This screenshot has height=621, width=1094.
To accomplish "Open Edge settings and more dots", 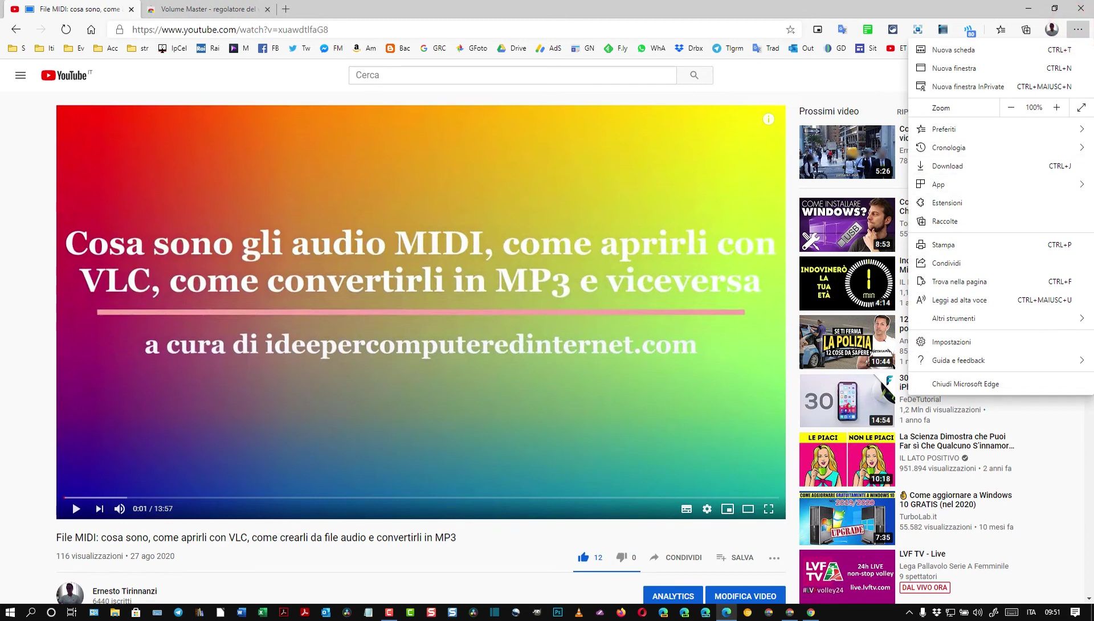I will point(1077,30).
